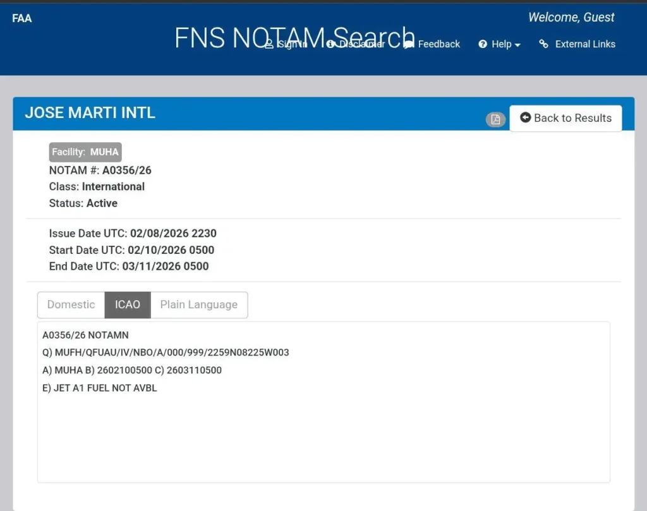Click the JET A1 FUEL NOT AVBL line
This screenshot has height=511, width=647.
click(x=99, y=388)
